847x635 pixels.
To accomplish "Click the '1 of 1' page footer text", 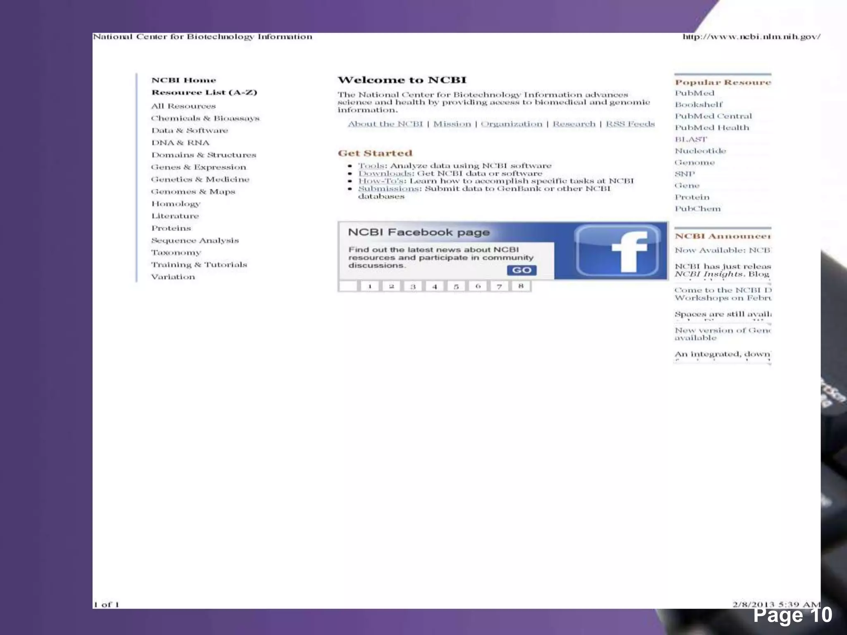I will click(106, 605).
